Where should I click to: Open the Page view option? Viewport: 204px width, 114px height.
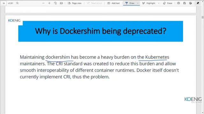[75, 3]
